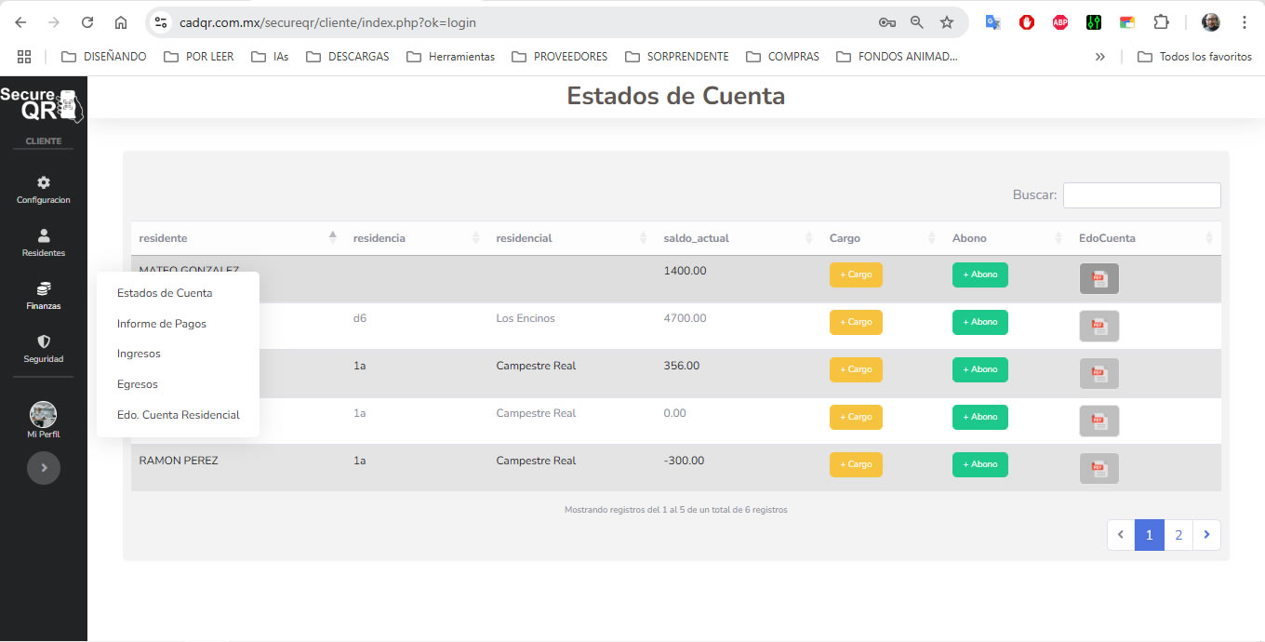Screen dimensions: 1265x642
Task: Show more bookmarks with the double chevron
Action: tap(1099, 57)
